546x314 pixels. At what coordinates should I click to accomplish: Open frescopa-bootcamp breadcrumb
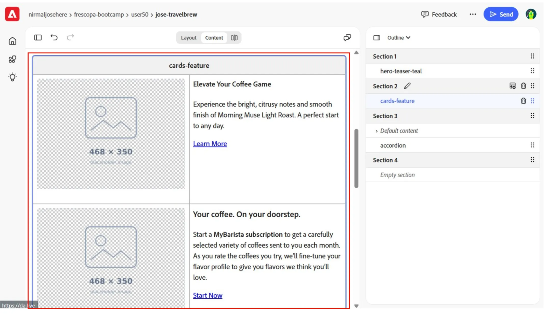pos(99,15)
